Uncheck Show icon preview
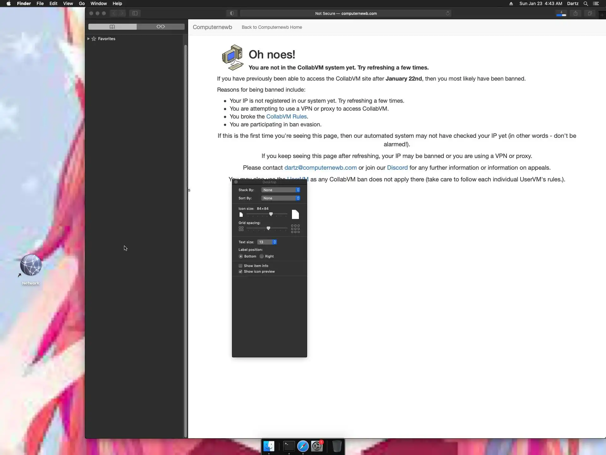The image size is (606, 455). click(x=241, y=271)
